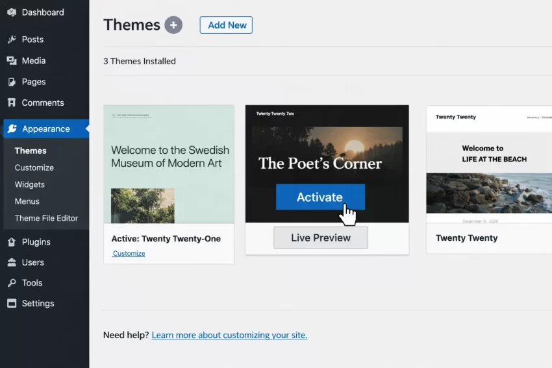Click the Posts pushpin icon
The width and height of the screenshot is (552, 368).
pos(12,40)
